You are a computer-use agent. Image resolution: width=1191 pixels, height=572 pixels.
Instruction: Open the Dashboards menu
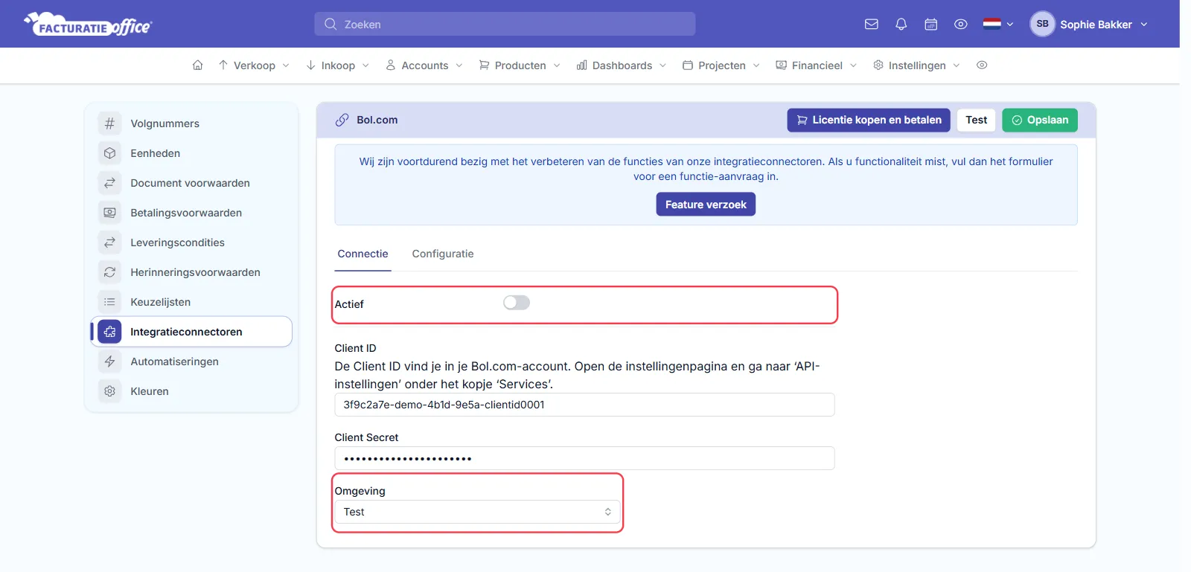pos(622,65)
